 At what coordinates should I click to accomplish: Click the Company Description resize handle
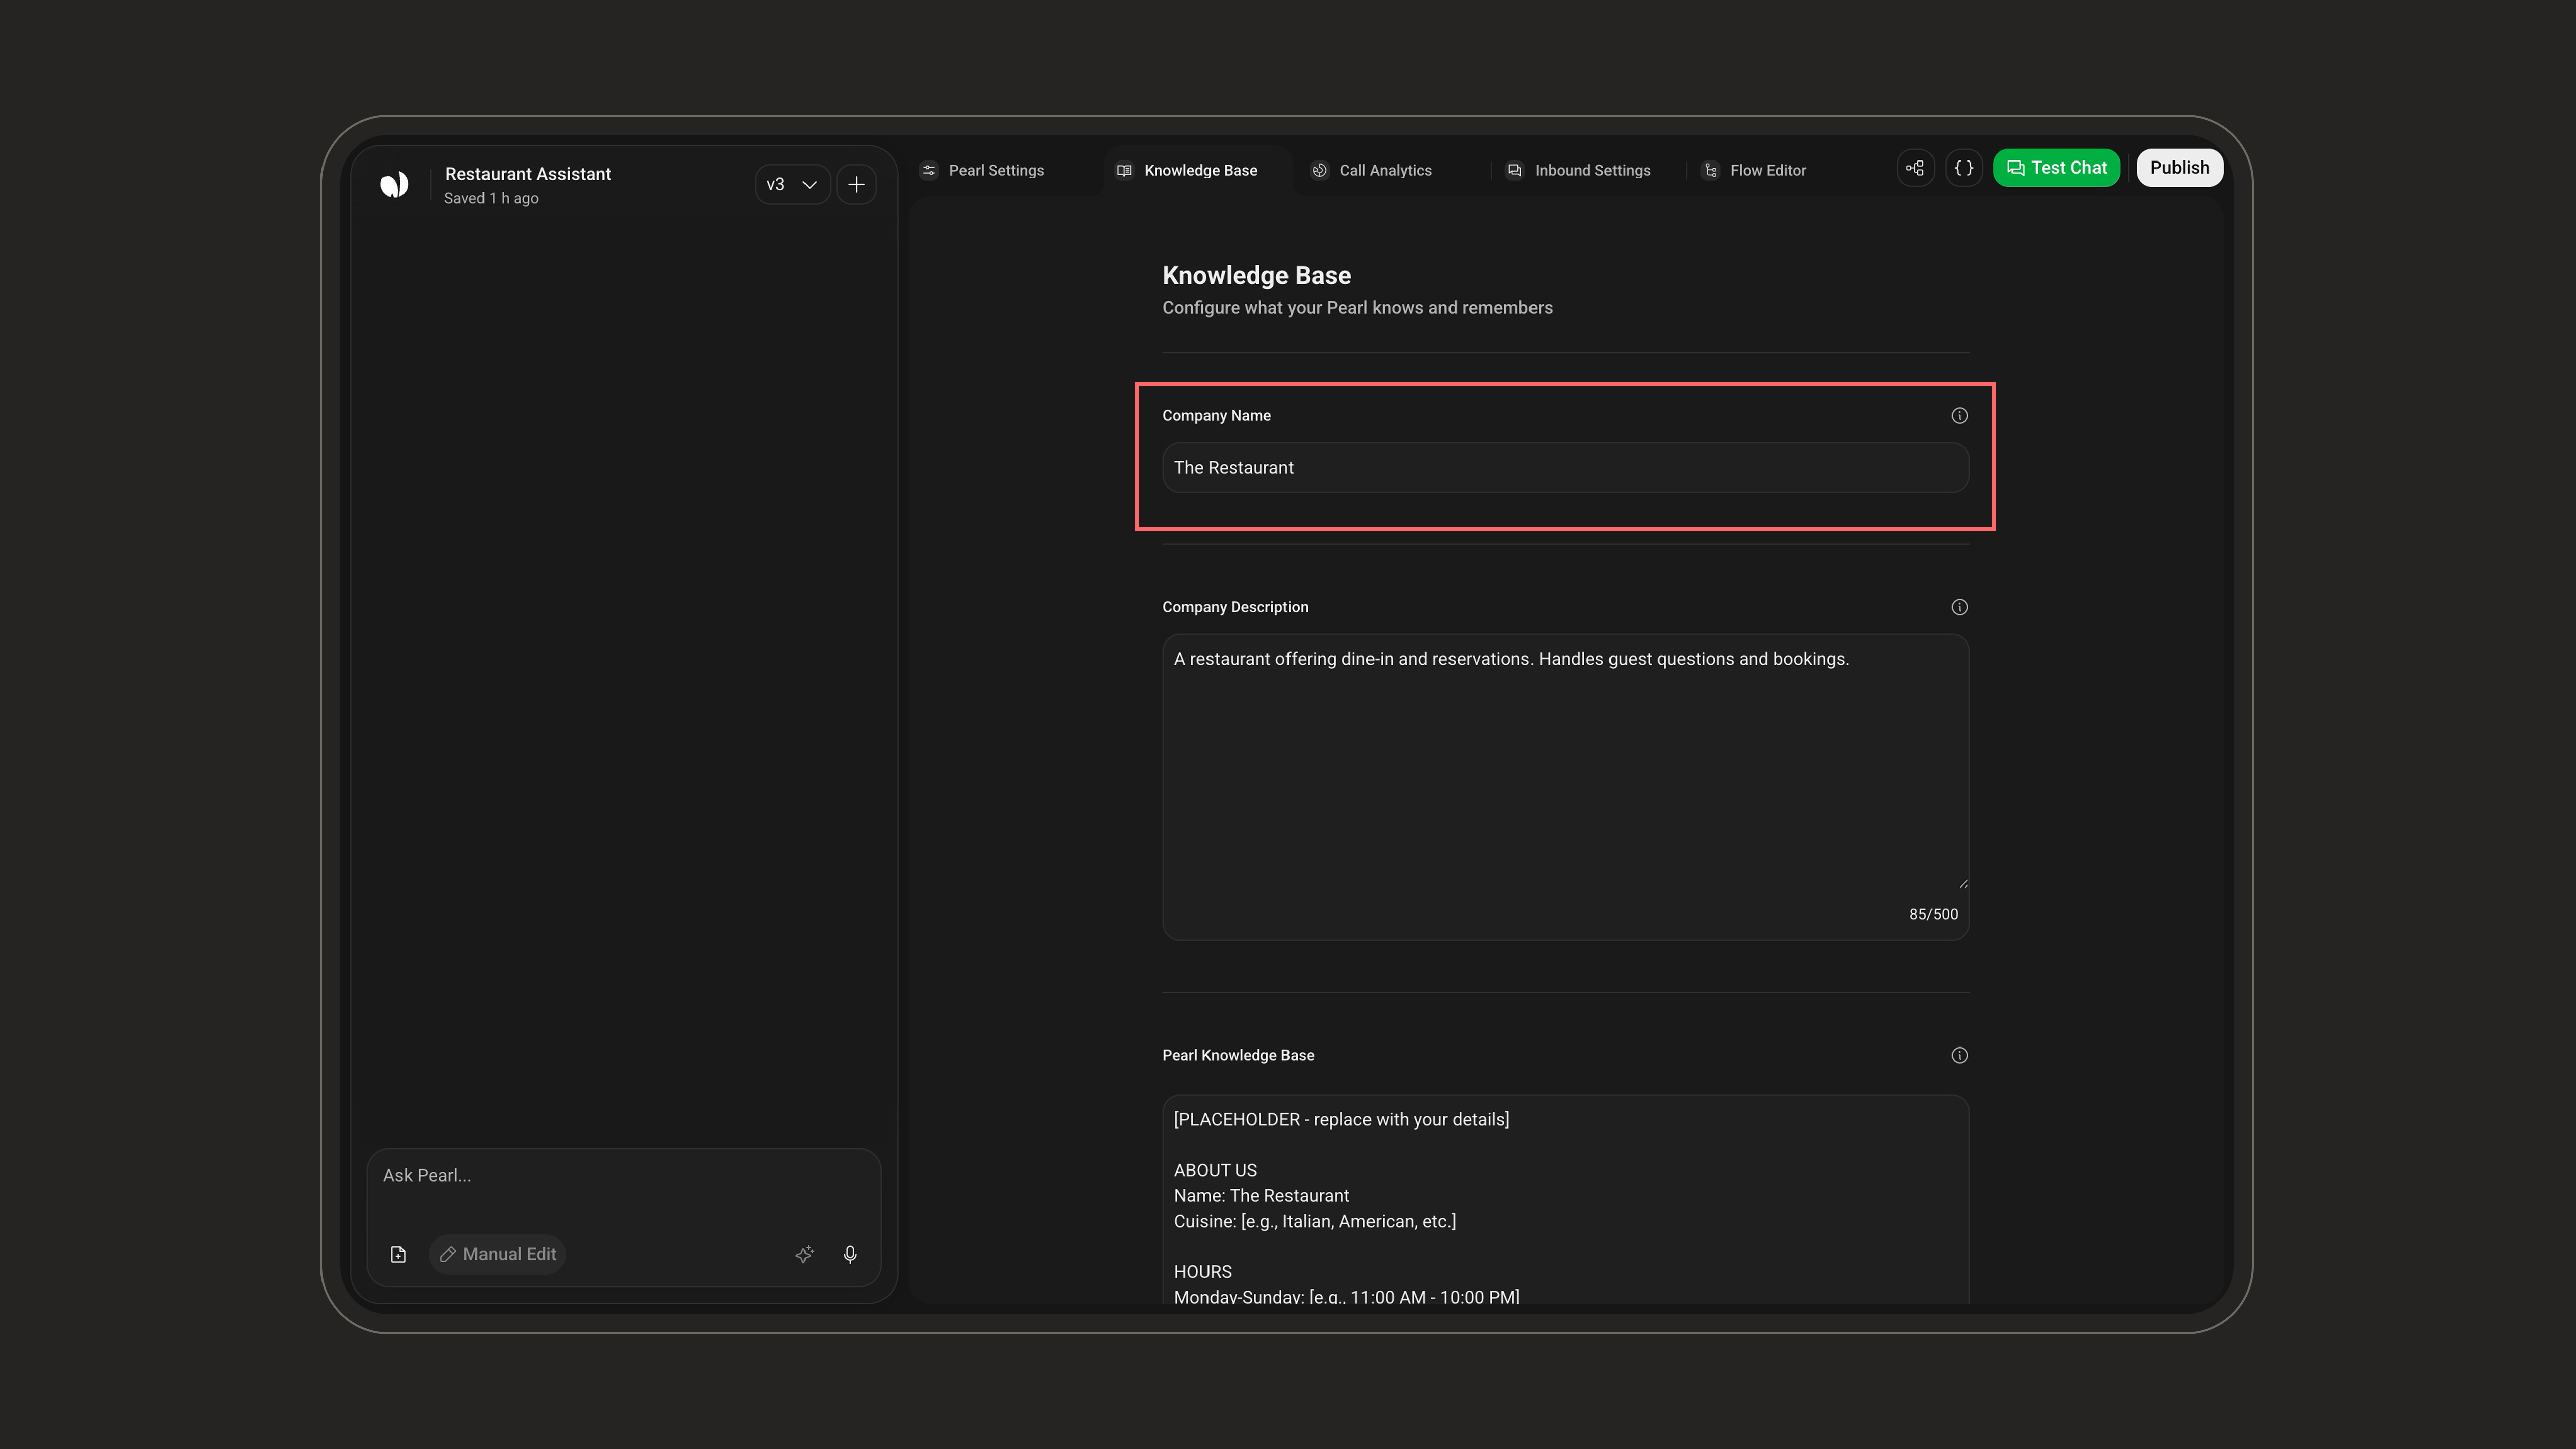click(x=1963, y=883)
